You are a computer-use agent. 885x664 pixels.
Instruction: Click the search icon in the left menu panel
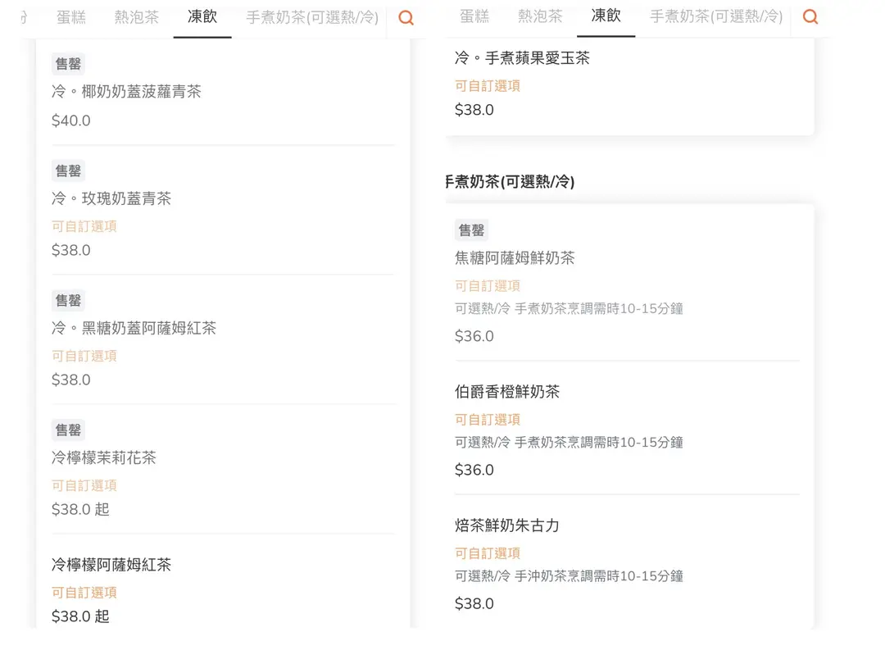(x=406, y=17)
